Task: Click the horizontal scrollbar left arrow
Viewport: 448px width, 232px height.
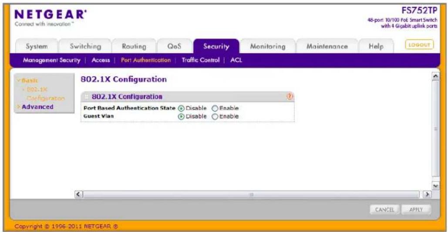Action: (x=78, y=194)
